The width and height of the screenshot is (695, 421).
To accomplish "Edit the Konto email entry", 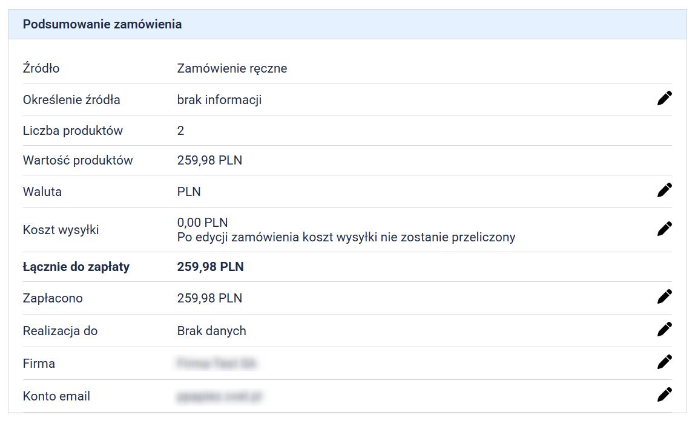I will (664, 395).
